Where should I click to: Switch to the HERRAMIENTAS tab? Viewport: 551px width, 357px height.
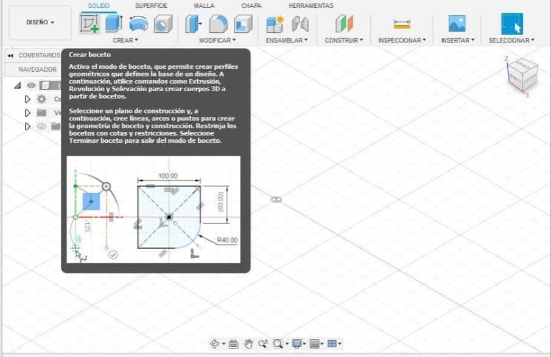click(311, 6)
